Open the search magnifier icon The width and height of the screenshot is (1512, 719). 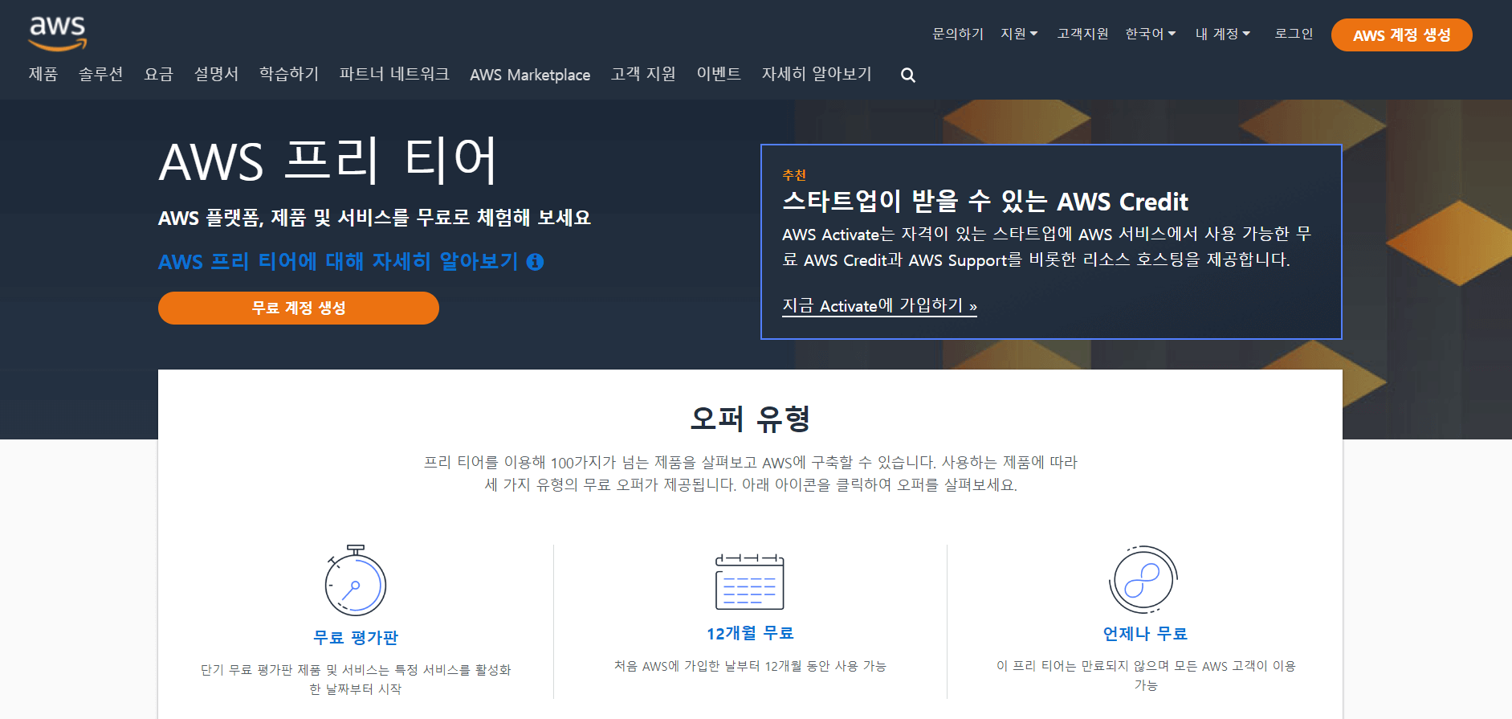908,75
